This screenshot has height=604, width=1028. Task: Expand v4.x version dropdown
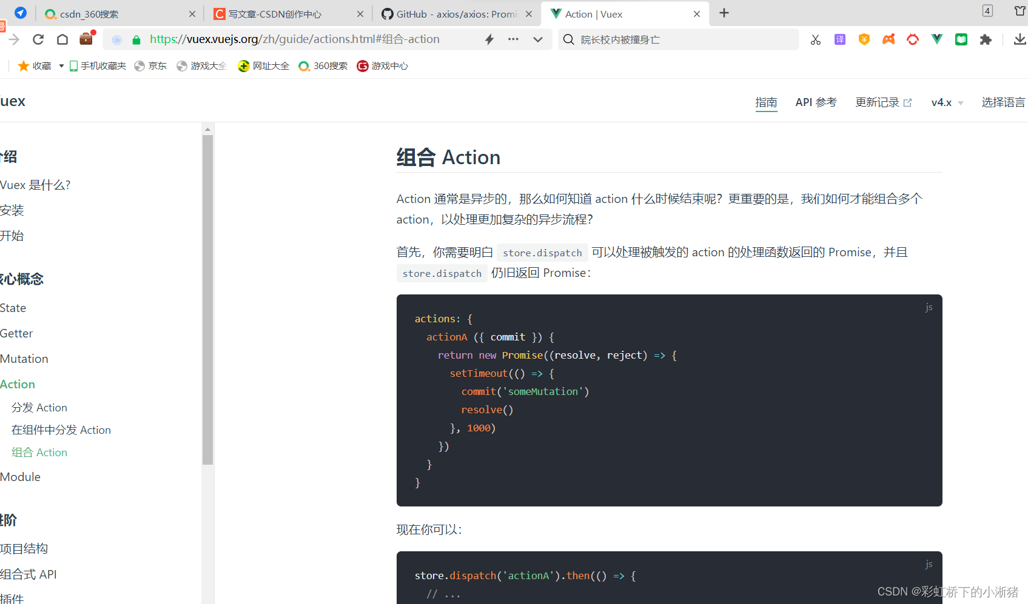(947, 102)
